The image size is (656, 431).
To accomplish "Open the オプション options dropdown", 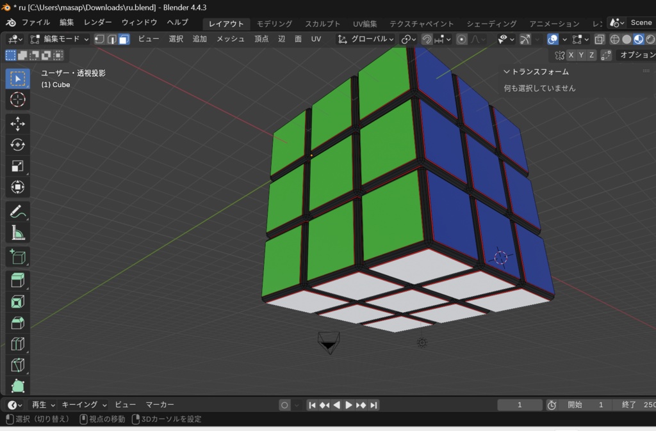I will point(636,55).
